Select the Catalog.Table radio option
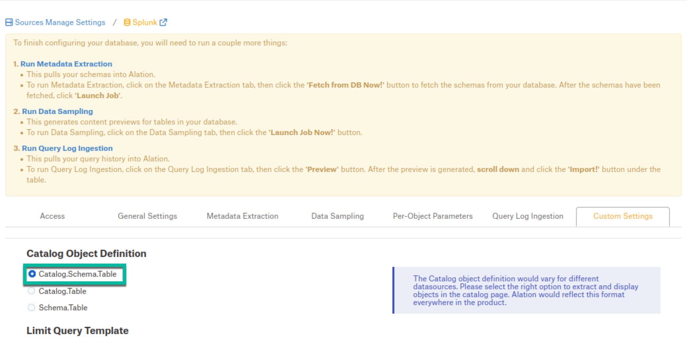Viewport: 687px width, 340px height. pyautogui.click(x=32, y=291)
